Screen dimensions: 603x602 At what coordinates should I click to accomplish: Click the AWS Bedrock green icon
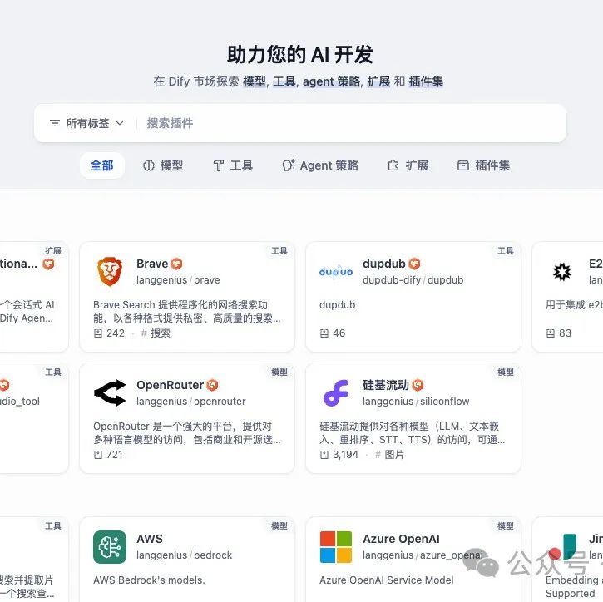point(110,547)
